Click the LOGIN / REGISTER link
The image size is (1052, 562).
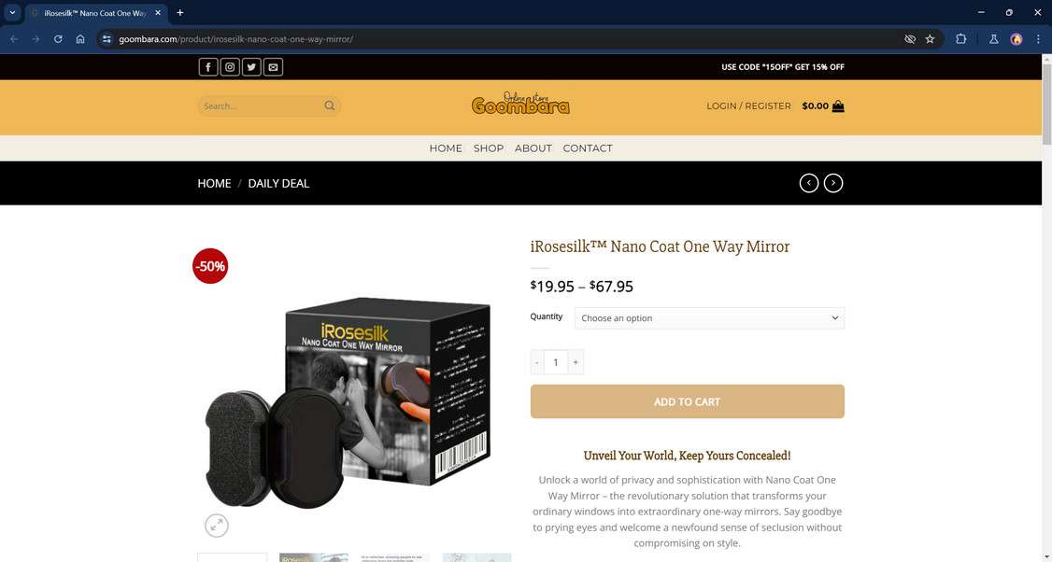click(x=748, y=106)
